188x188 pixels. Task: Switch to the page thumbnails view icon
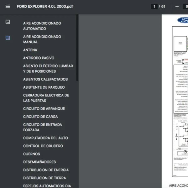[x=8, y=22]
